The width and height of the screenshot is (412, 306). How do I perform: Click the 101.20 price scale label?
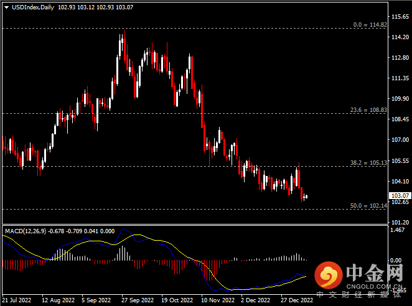click(398, 222)
